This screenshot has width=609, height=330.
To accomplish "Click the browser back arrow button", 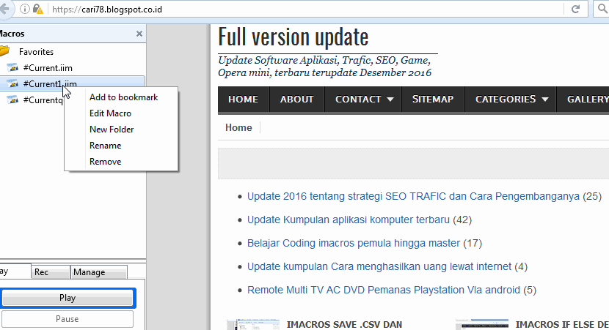I will pyautogui.click(x=6, y=10).
